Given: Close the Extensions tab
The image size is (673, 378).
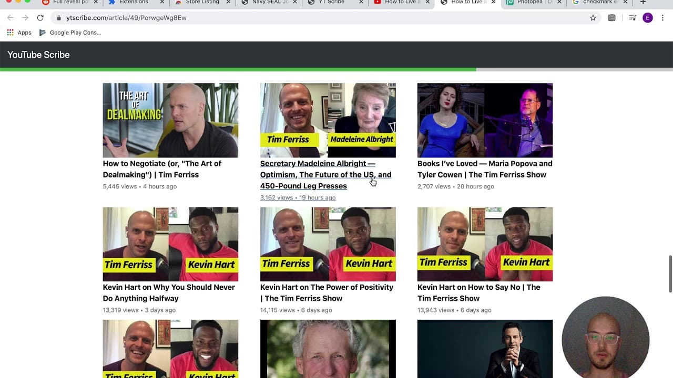Looking at the screenshot, I should click(162, 2).
